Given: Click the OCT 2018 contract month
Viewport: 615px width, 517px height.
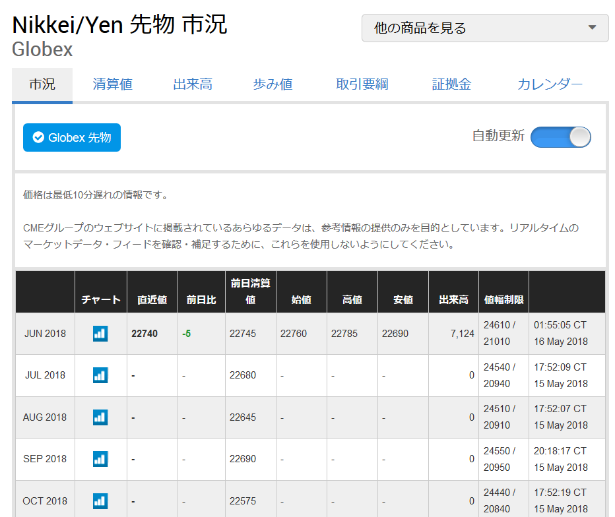Looking at the screenshot, I should 45,501.
